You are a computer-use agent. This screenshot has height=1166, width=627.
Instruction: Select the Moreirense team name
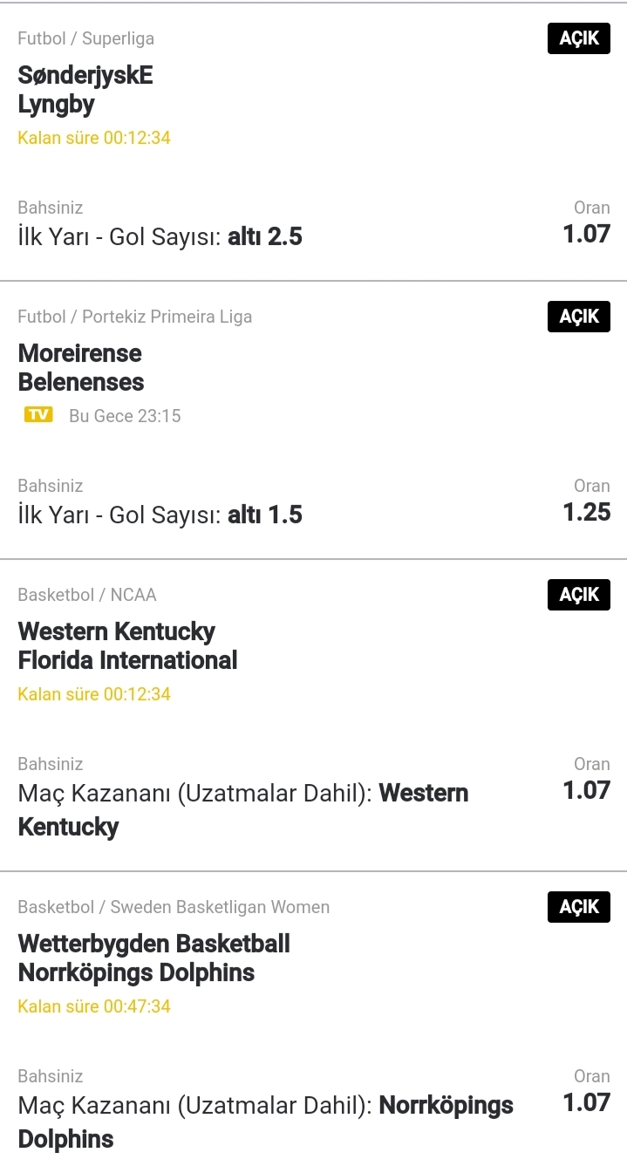(x=79, y=353)
